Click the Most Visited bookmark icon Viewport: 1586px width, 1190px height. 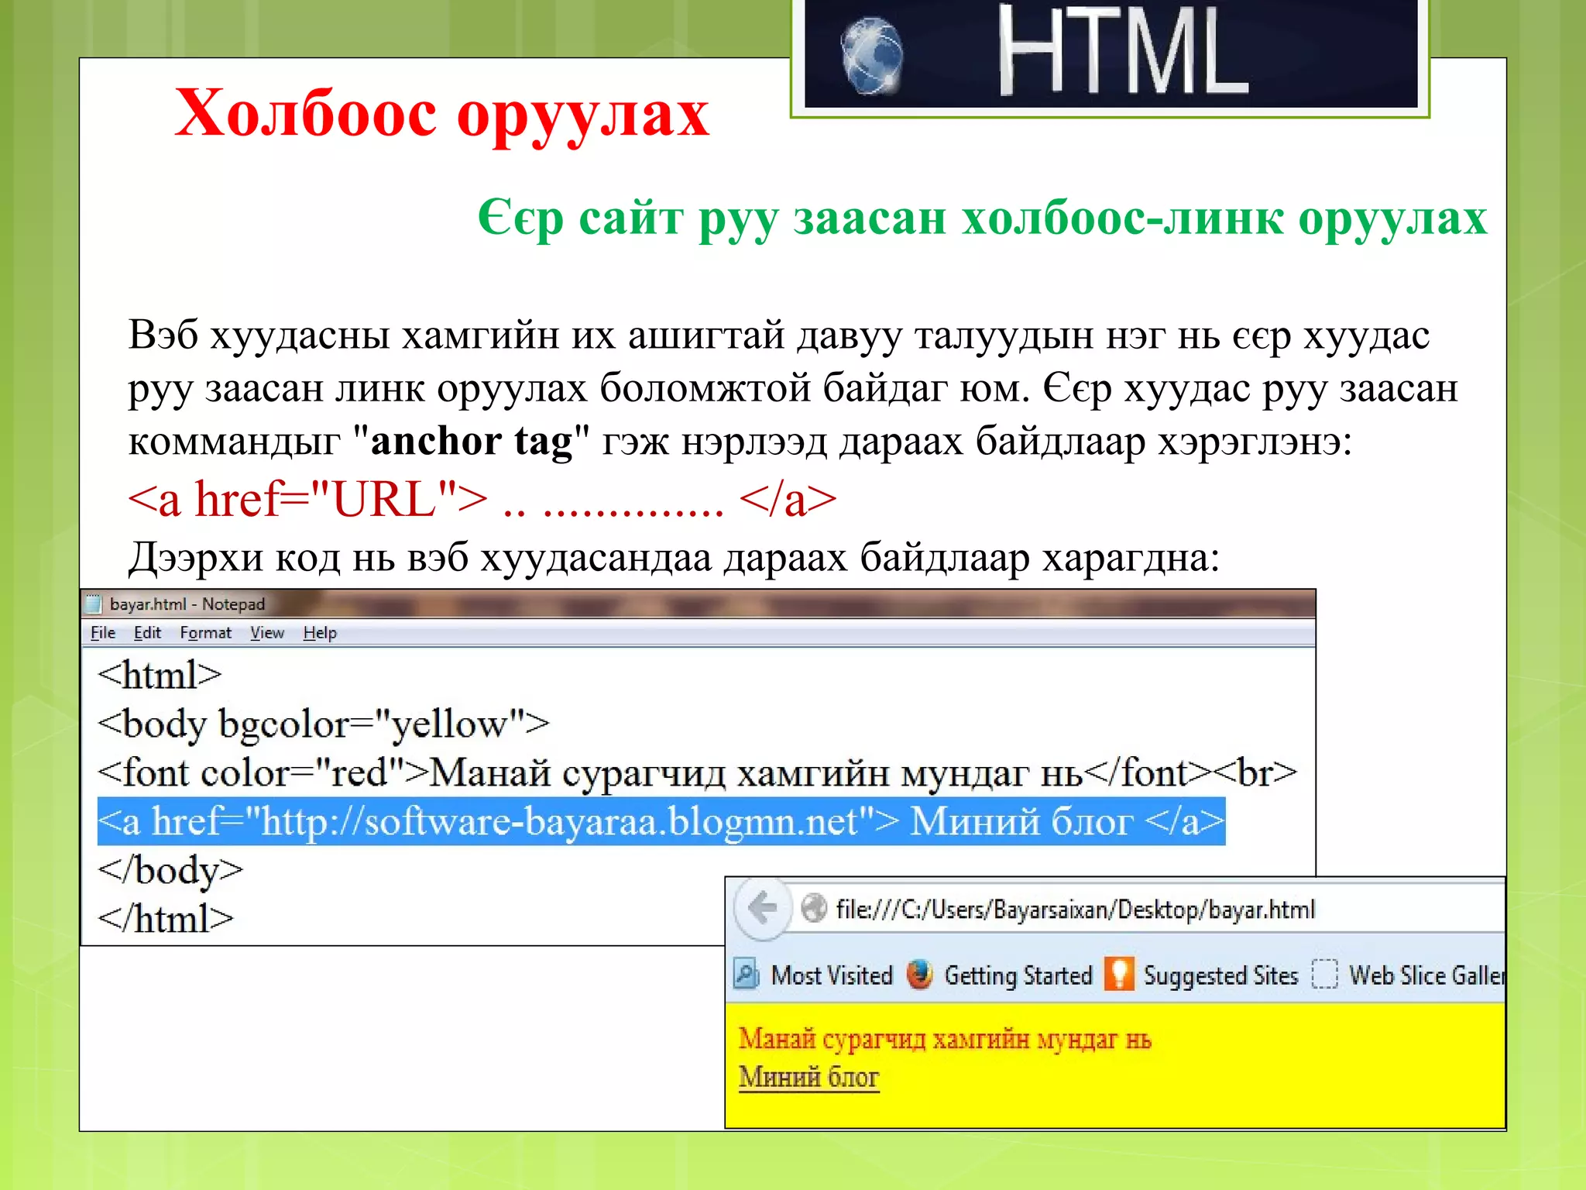point(746,974)
